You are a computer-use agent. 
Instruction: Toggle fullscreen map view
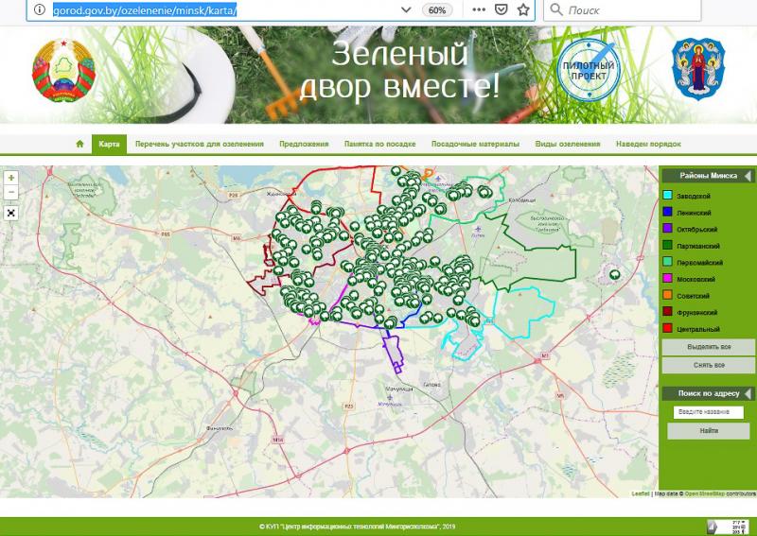(11, 212)
